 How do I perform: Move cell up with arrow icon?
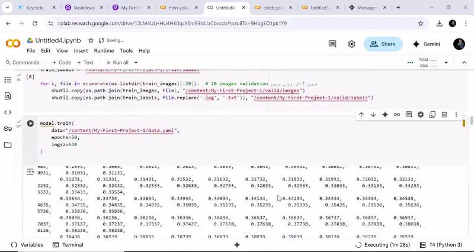click(x=361, y=115)
